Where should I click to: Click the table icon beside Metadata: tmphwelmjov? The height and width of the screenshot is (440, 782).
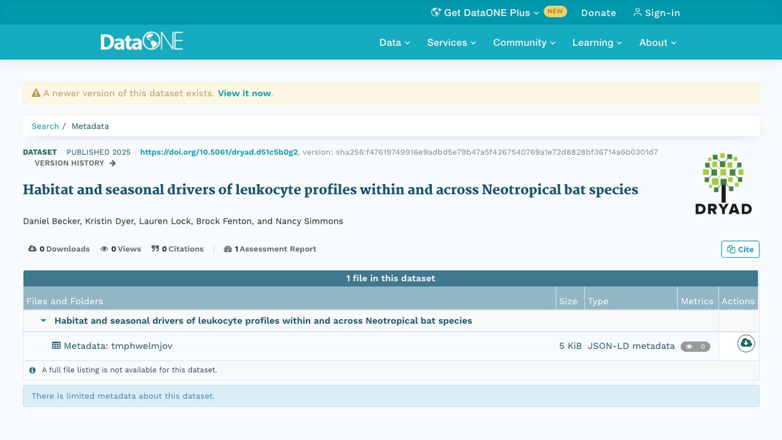click(x=56, y=345)
